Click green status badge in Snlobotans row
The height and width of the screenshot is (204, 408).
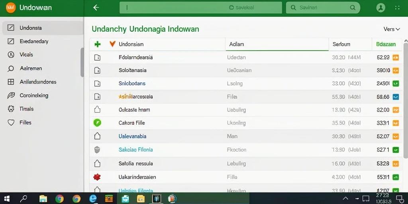(396, 84)
